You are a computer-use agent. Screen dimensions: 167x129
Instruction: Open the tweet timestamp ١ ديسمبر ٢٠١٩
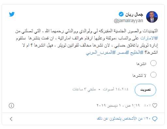pyautogui.click(x=118, y=105)
